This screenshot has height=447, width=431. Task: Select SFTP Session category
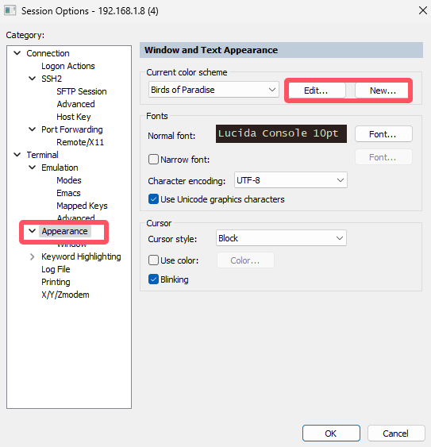pos(82,91)
